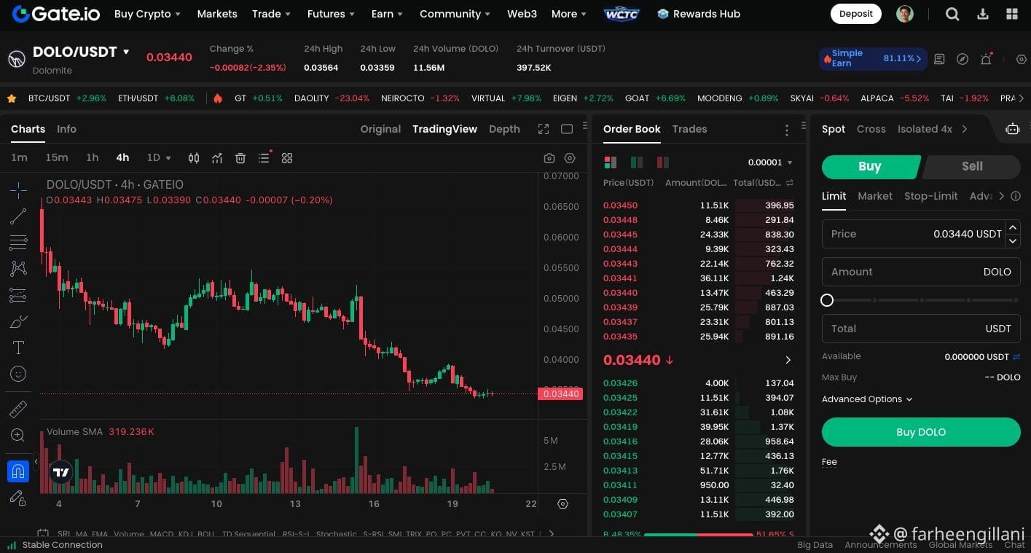The width and height of the screenshot is (1031, 553).
Task: Toggle the magnet snap mode
Action: point(18,471)
